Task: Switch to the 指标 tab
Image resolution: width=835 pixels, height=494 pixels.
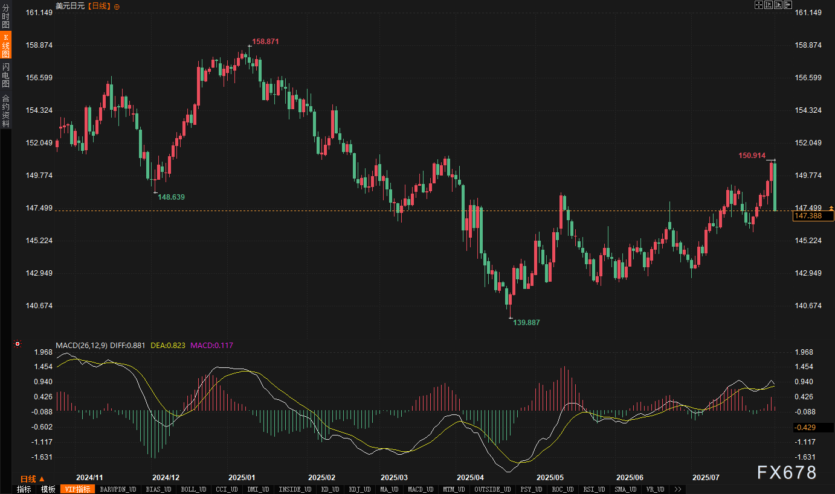Action: [x=24, y=489]
